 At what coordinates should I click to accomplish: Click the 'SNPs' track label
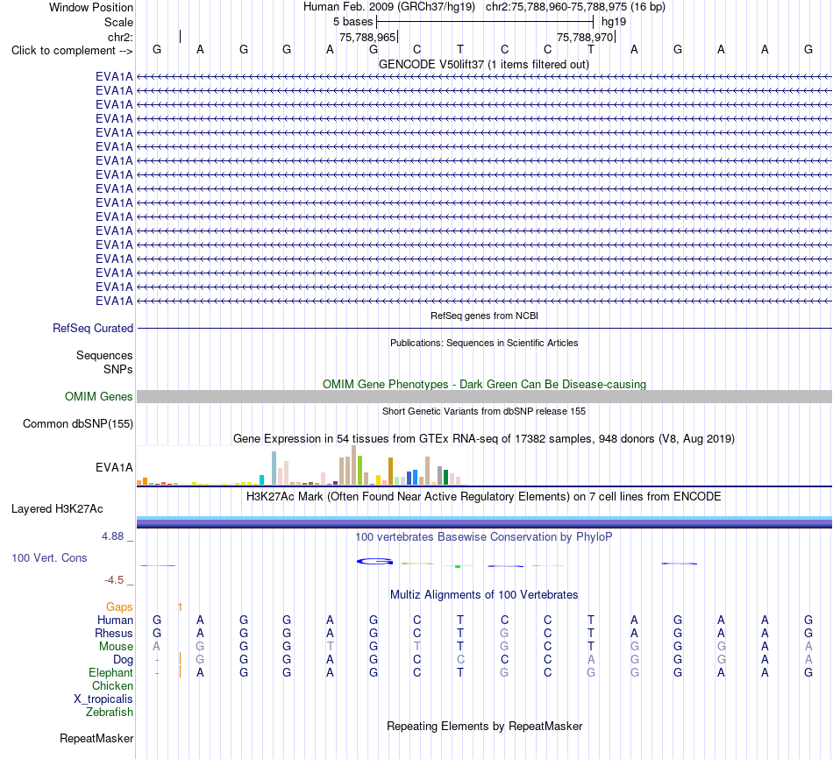tap(118, 369)
